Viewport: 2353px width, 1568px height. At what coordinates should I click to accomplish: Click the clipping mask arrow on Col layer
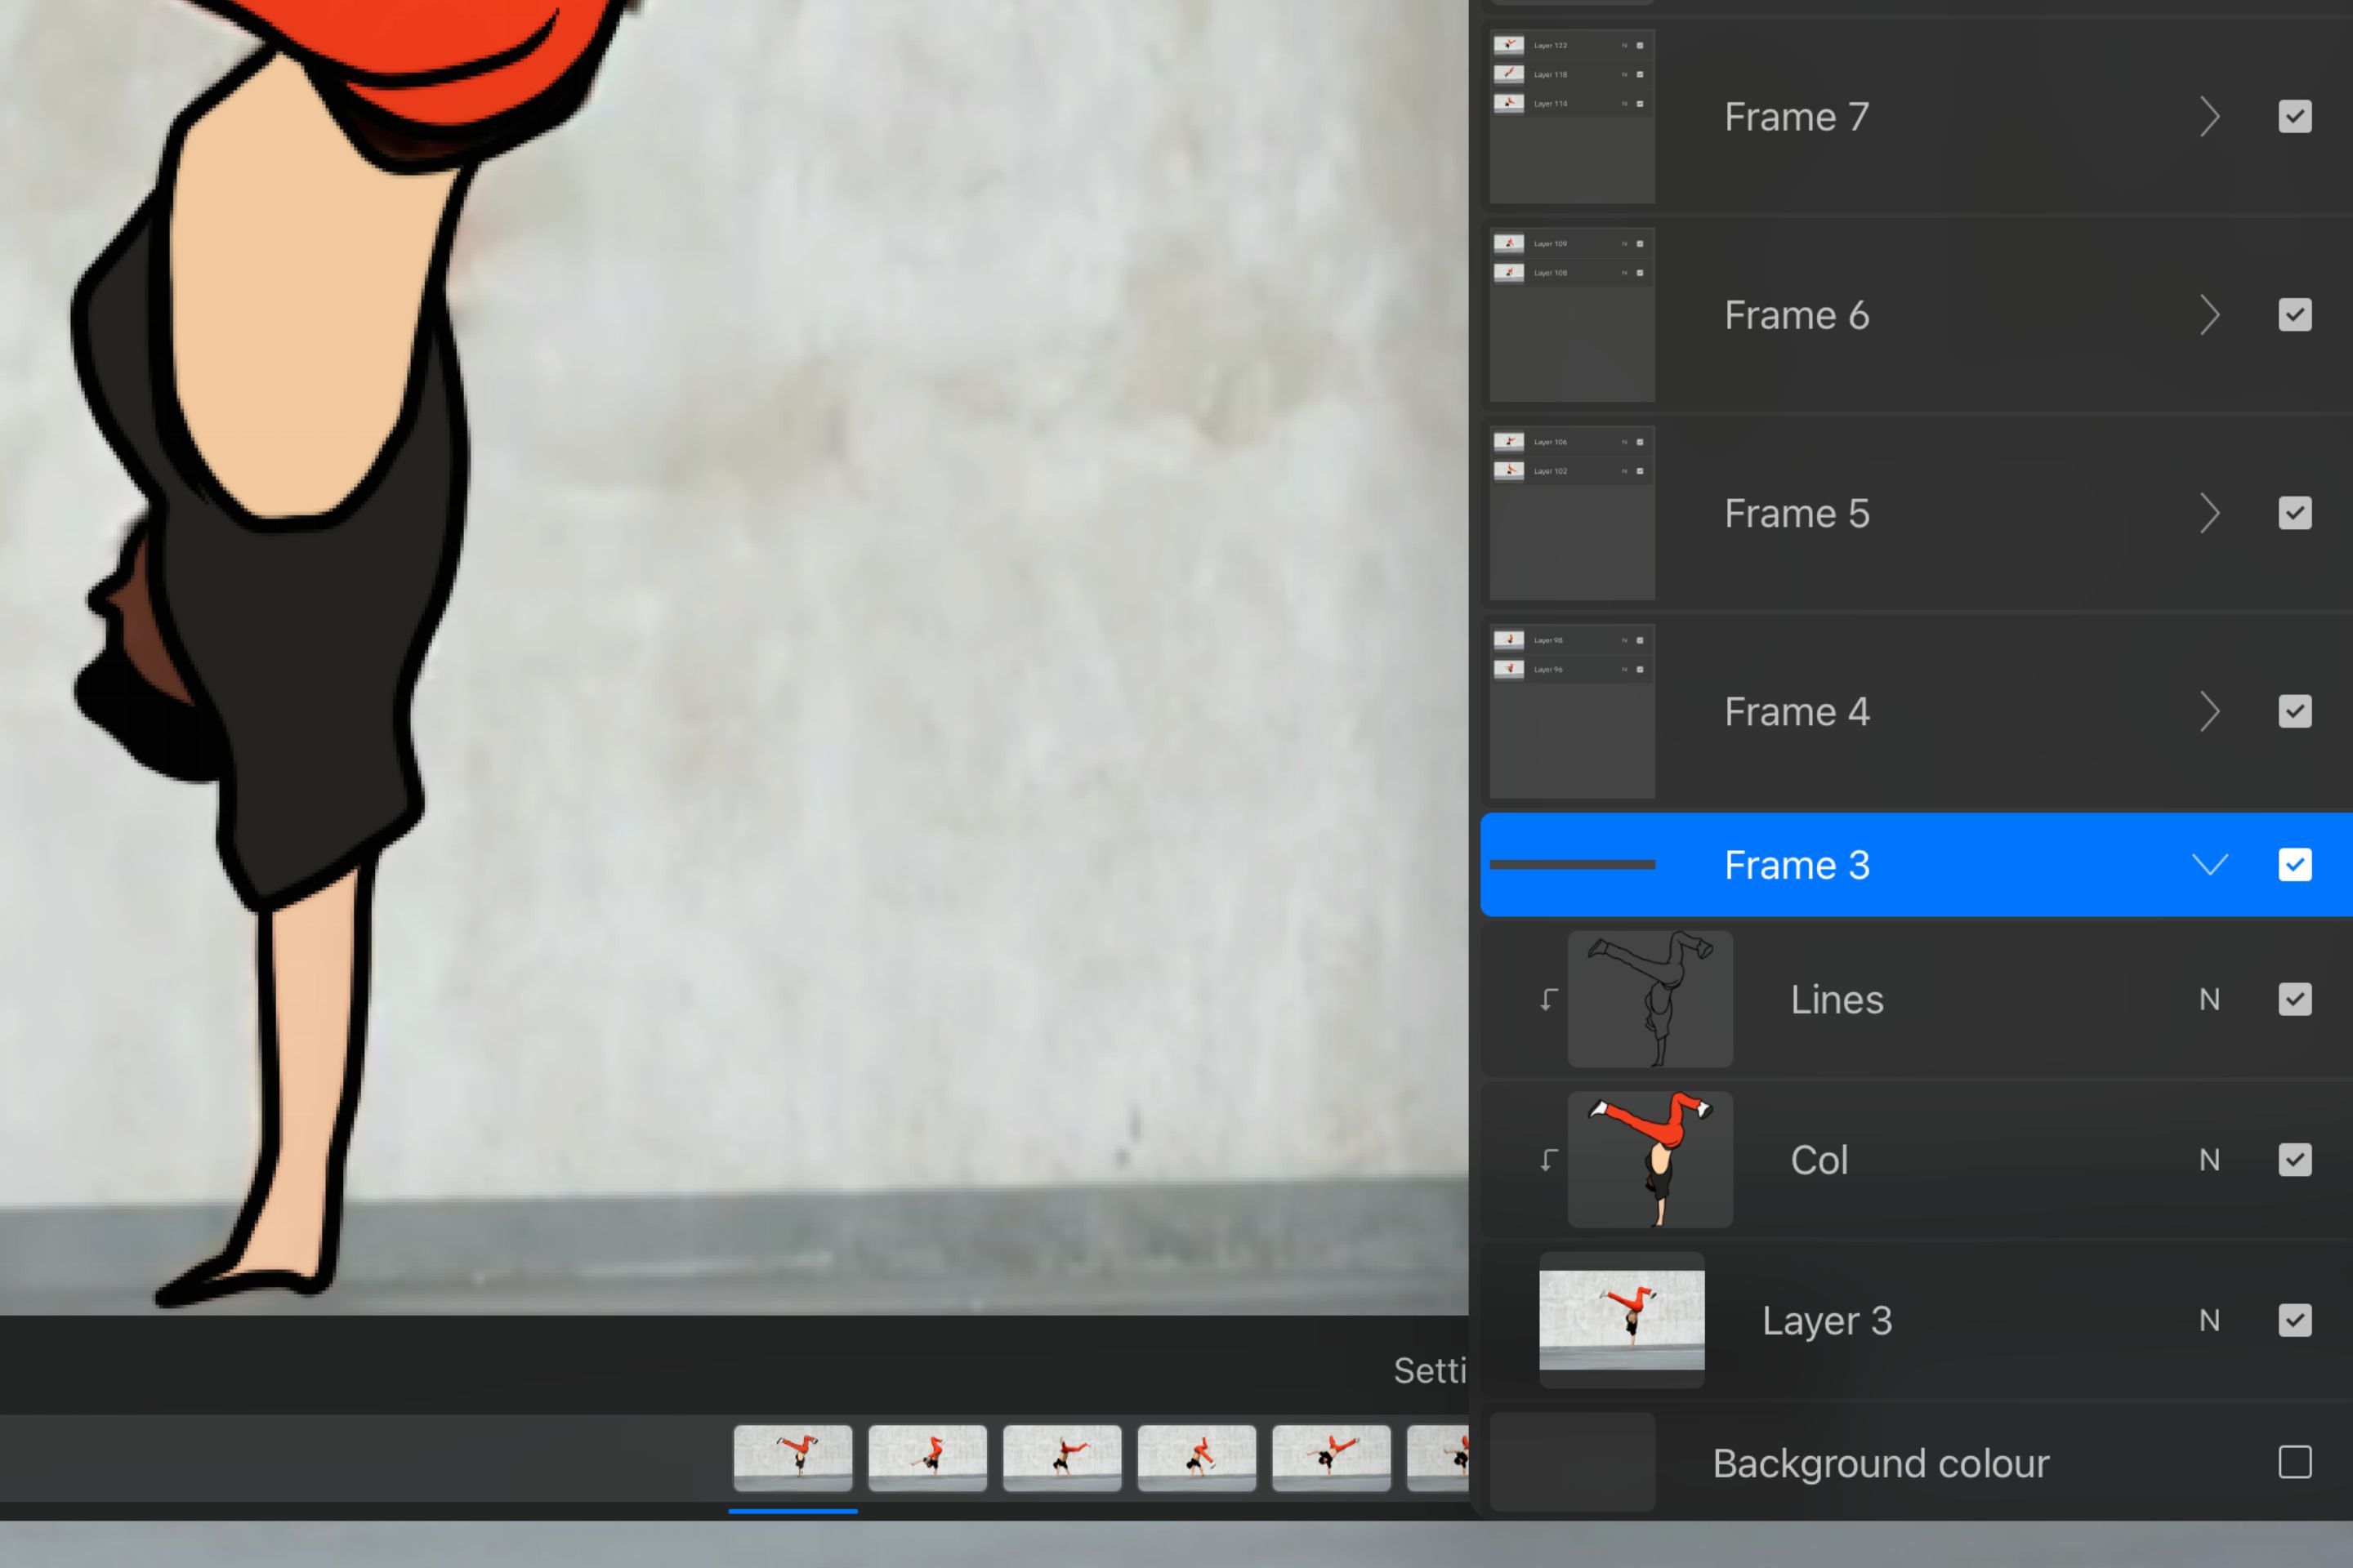(1547, 1159)
